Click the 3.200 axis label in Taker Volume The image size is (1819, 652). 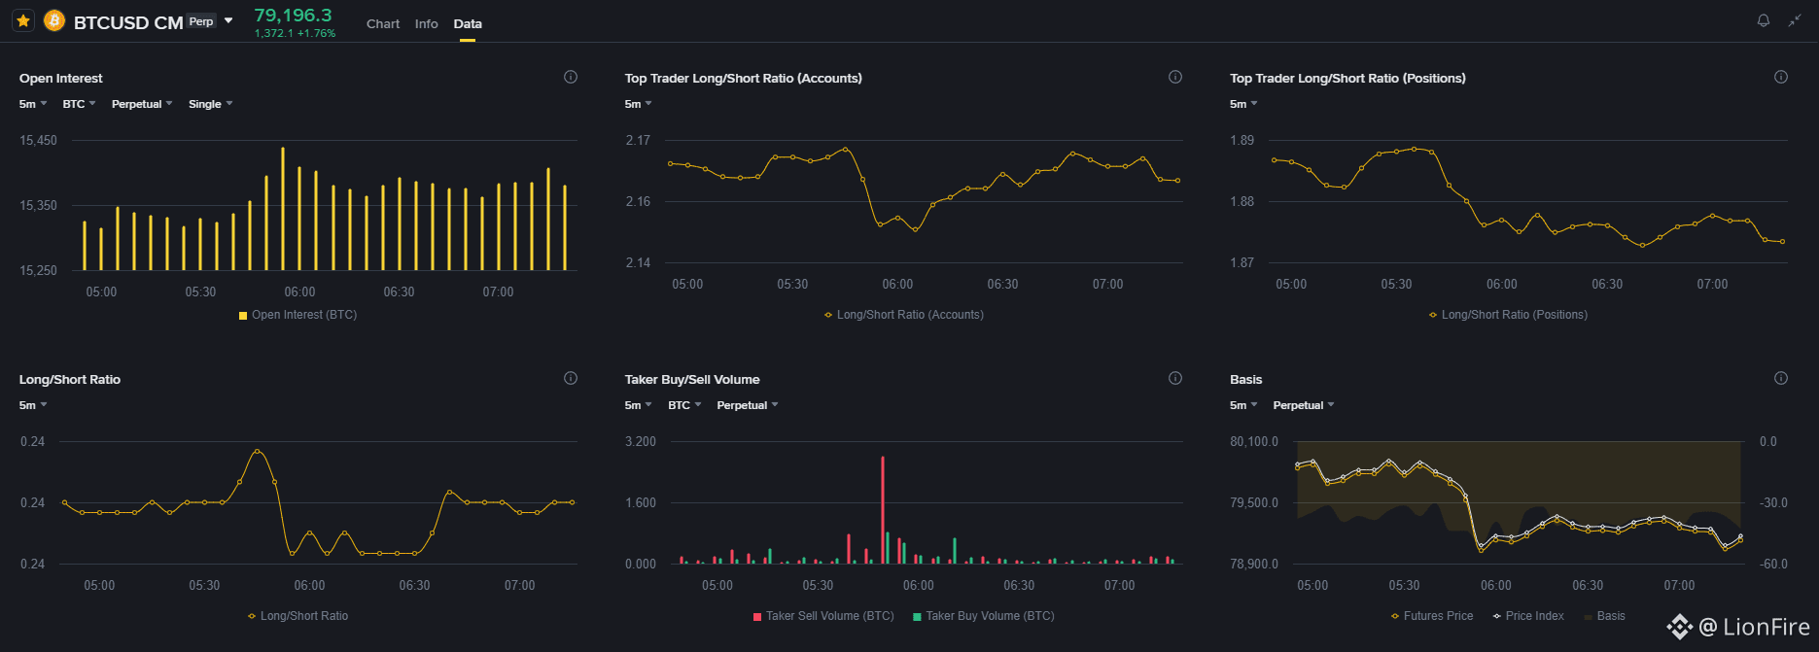coord(641,441)
